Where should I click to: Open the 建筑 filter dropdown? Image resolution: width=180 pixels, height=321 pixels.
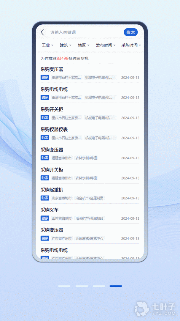[66, 45]
